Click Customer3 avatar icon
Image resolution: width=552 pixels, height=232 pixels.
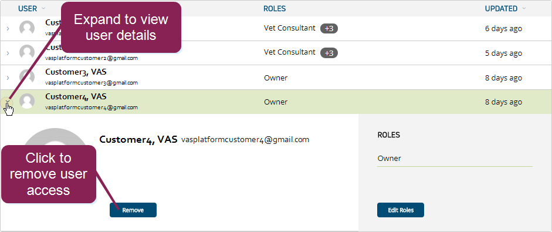click(27, 77)
